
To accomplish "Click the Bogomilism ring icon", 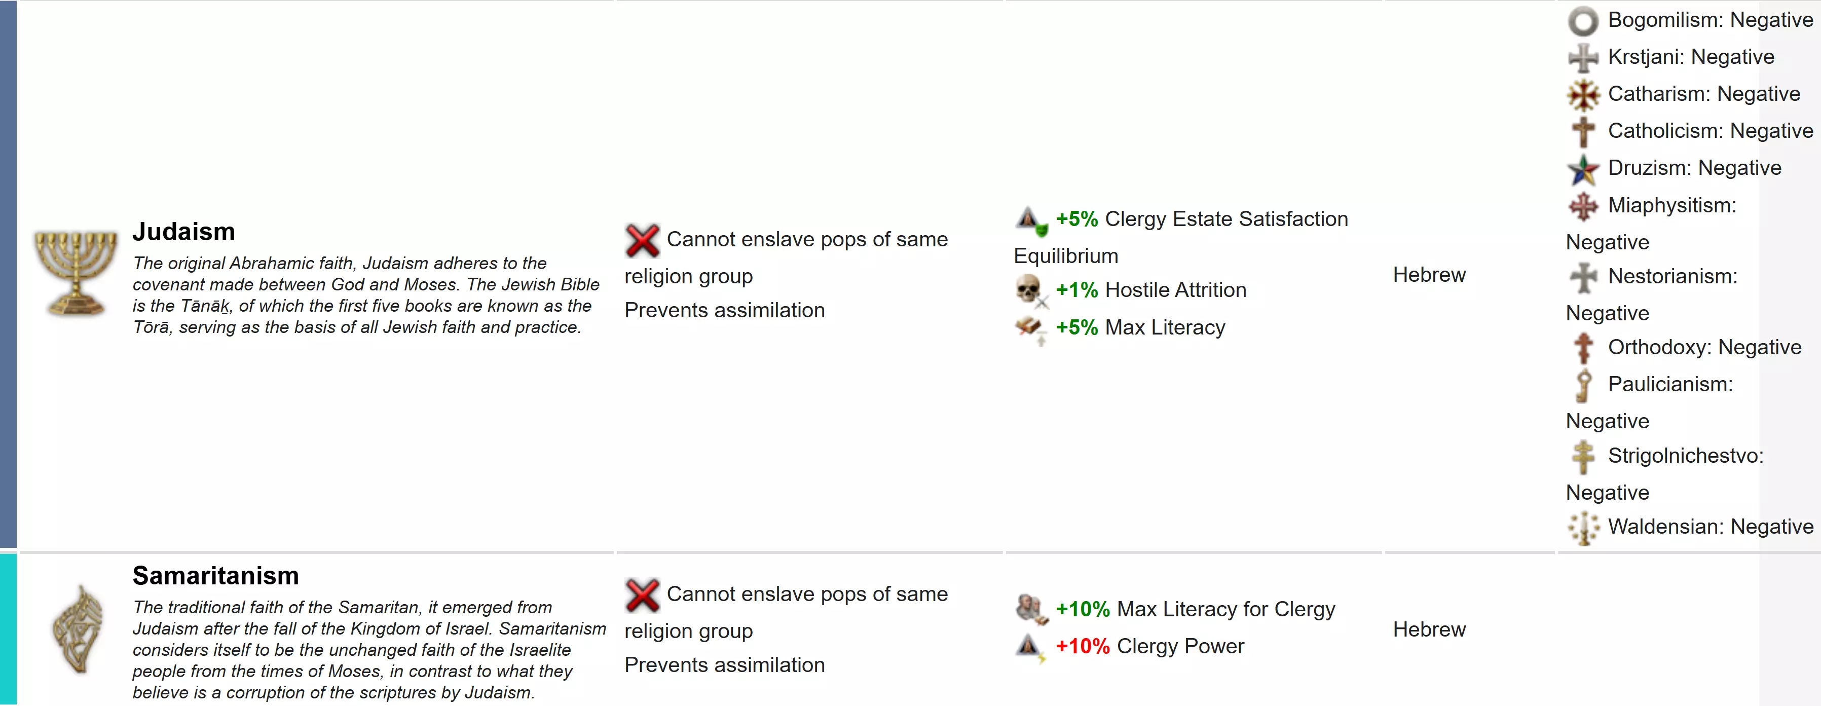I will tap(1583, 21).
